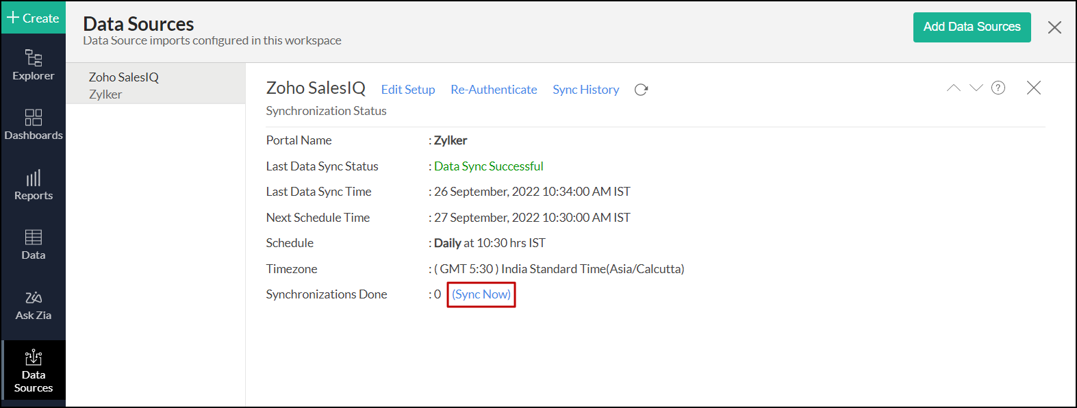The image size is (1077, 408).
Task: Close the Data Sources page
Action: coord(1054,27)
